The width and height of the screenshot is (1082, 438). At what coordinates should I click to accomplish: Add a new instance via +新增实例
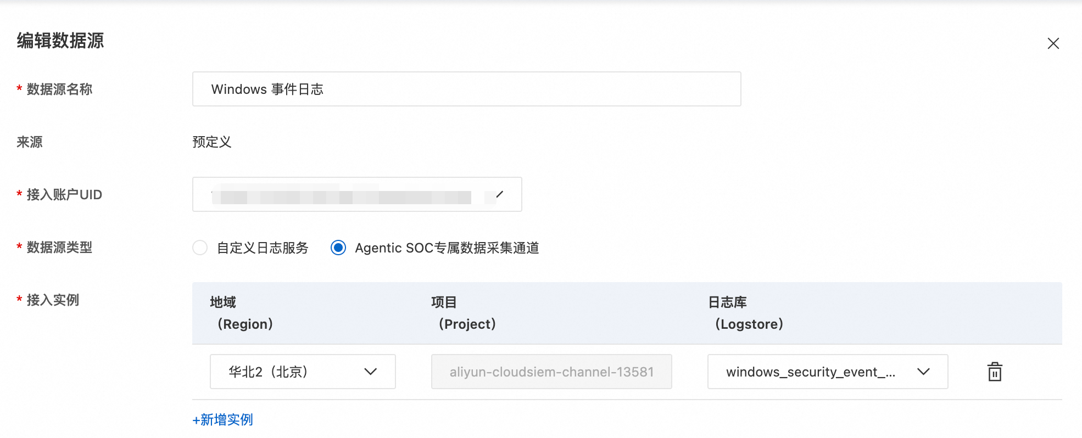click(222, 420)
